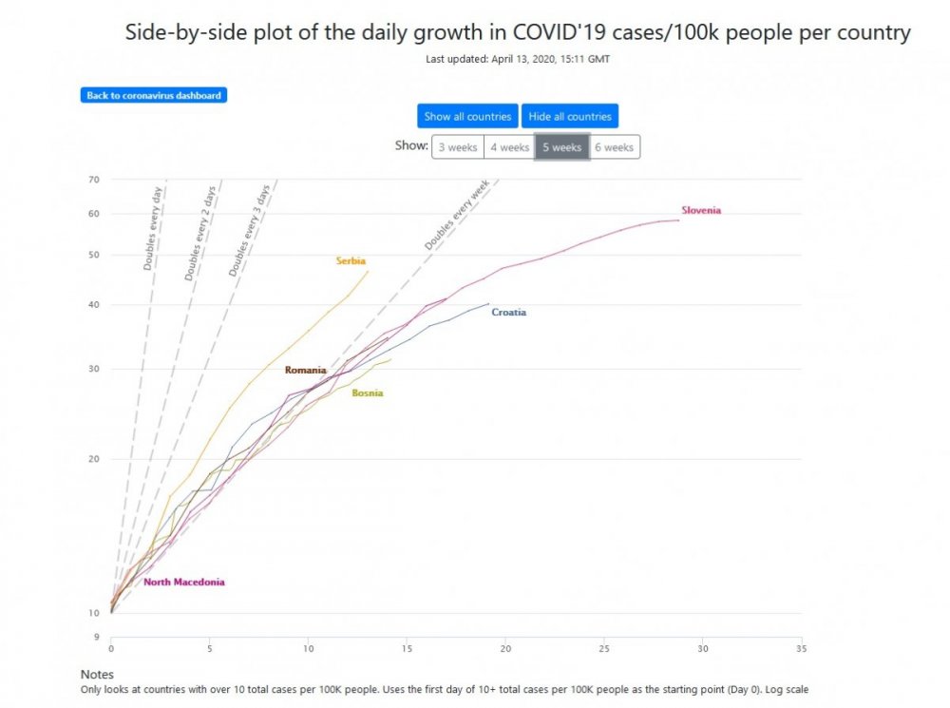Click the Doubles every week guide label

(455, 219)
